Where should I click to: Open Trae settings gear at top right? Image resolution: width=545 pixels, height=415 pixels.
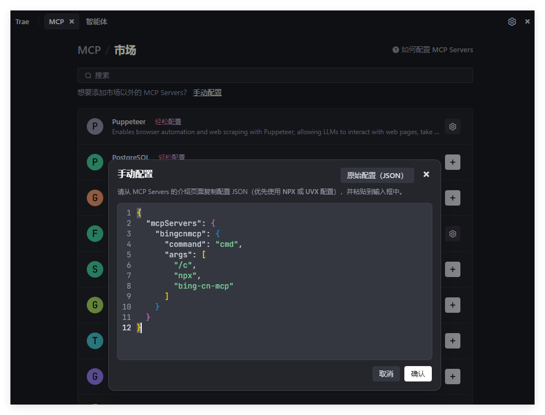point(511,21)
